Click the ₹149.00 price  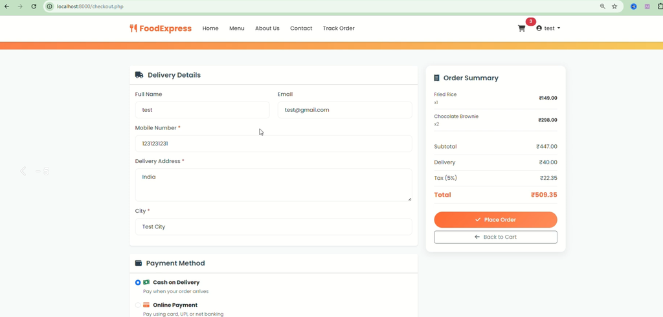tap(548, 98)
